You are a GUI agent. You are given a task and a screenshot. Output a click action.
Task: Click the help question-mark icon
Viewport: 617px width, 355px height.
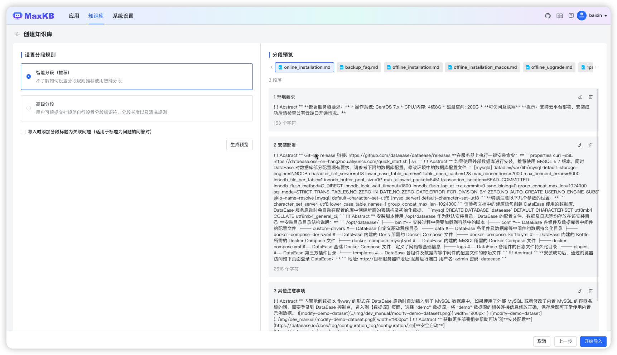(x=571, y=16)
